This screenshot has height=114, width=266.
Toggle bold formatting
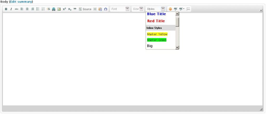(6, 9)
